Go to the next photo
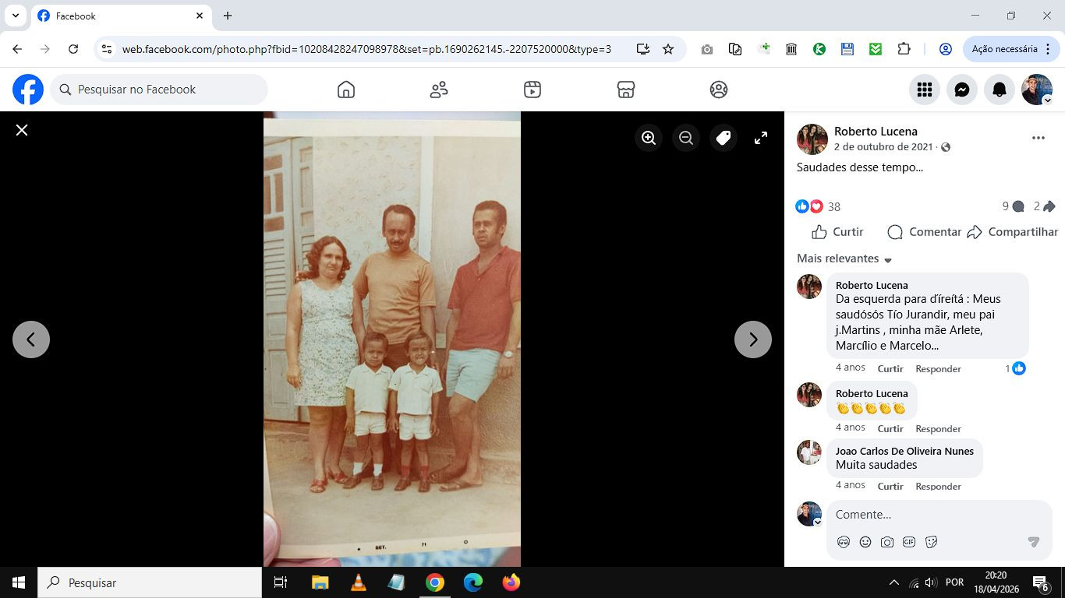 point(752,339)
